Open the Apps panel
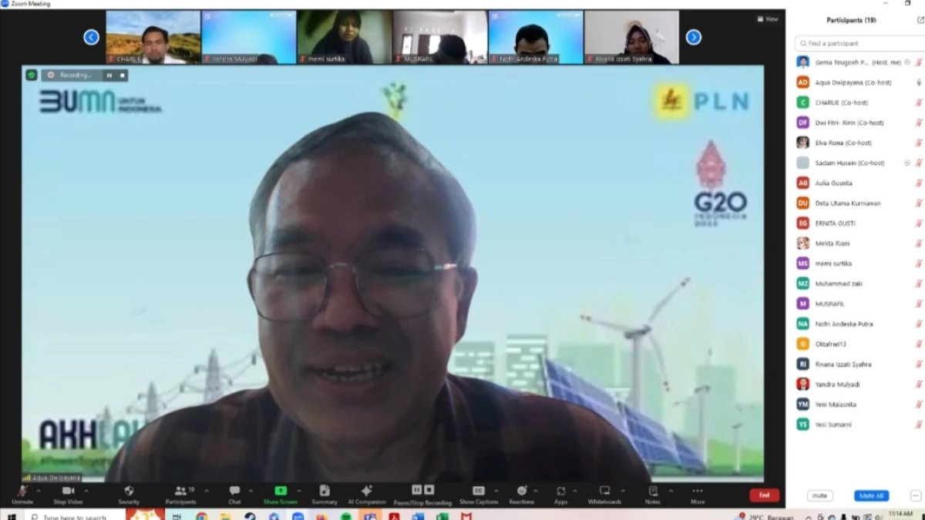This screenshot has height=520, width=925. 560,495
